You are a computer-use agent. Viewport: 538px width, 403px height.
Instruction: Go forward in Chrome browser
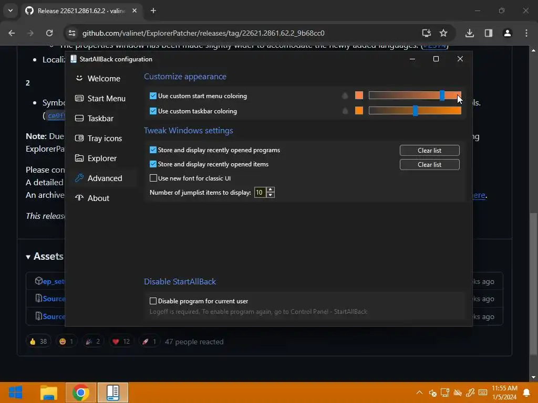tap(30, 33)
